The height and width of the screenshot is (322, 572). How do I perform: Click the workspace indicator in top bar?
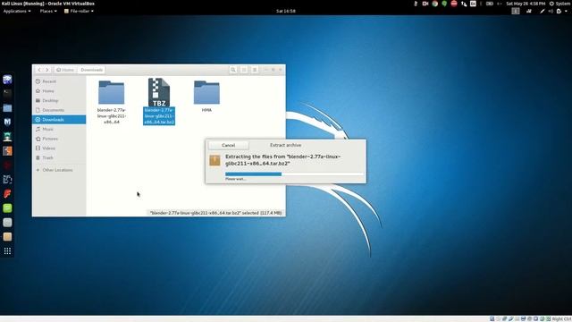[x=516, y=12]
